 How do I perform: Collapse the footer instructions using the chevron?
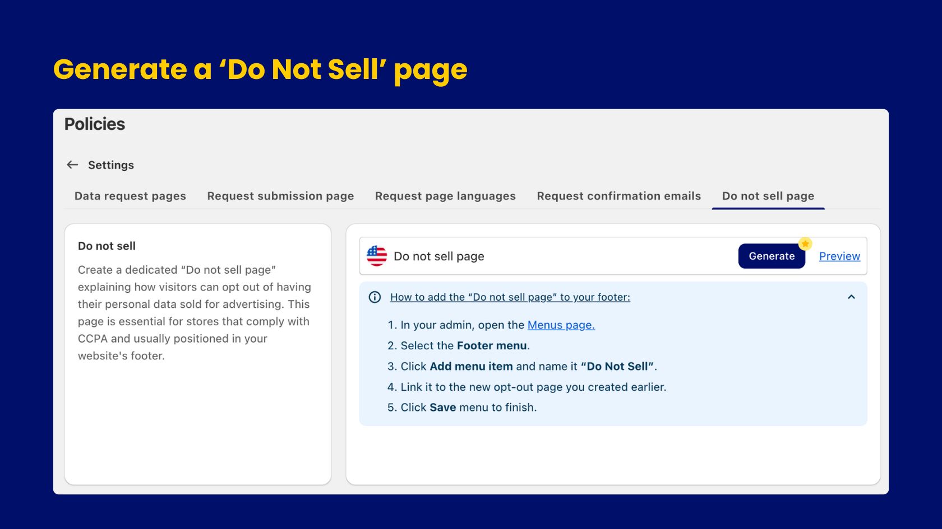852,297
